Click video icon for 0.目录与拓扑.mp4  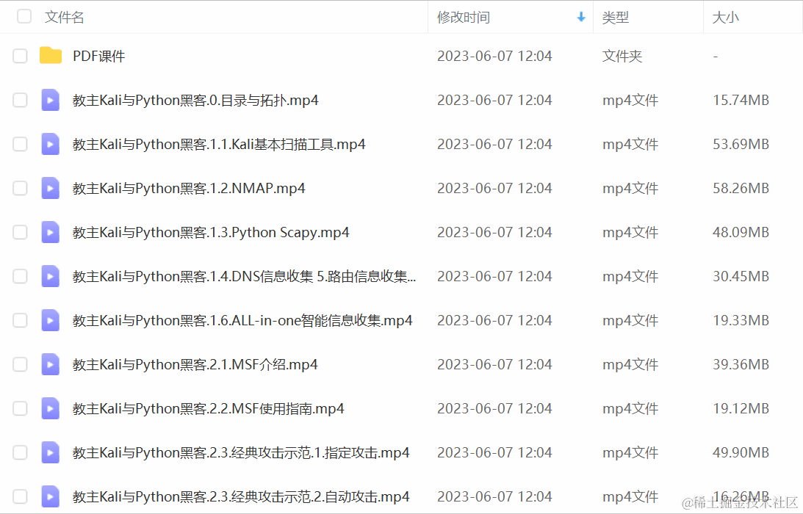50,100
